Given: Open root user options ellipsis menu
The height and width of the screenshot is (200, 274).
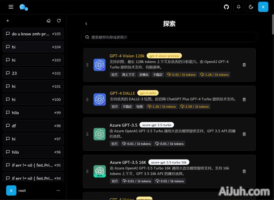Looking at the screenshot, I should [58, 191].
